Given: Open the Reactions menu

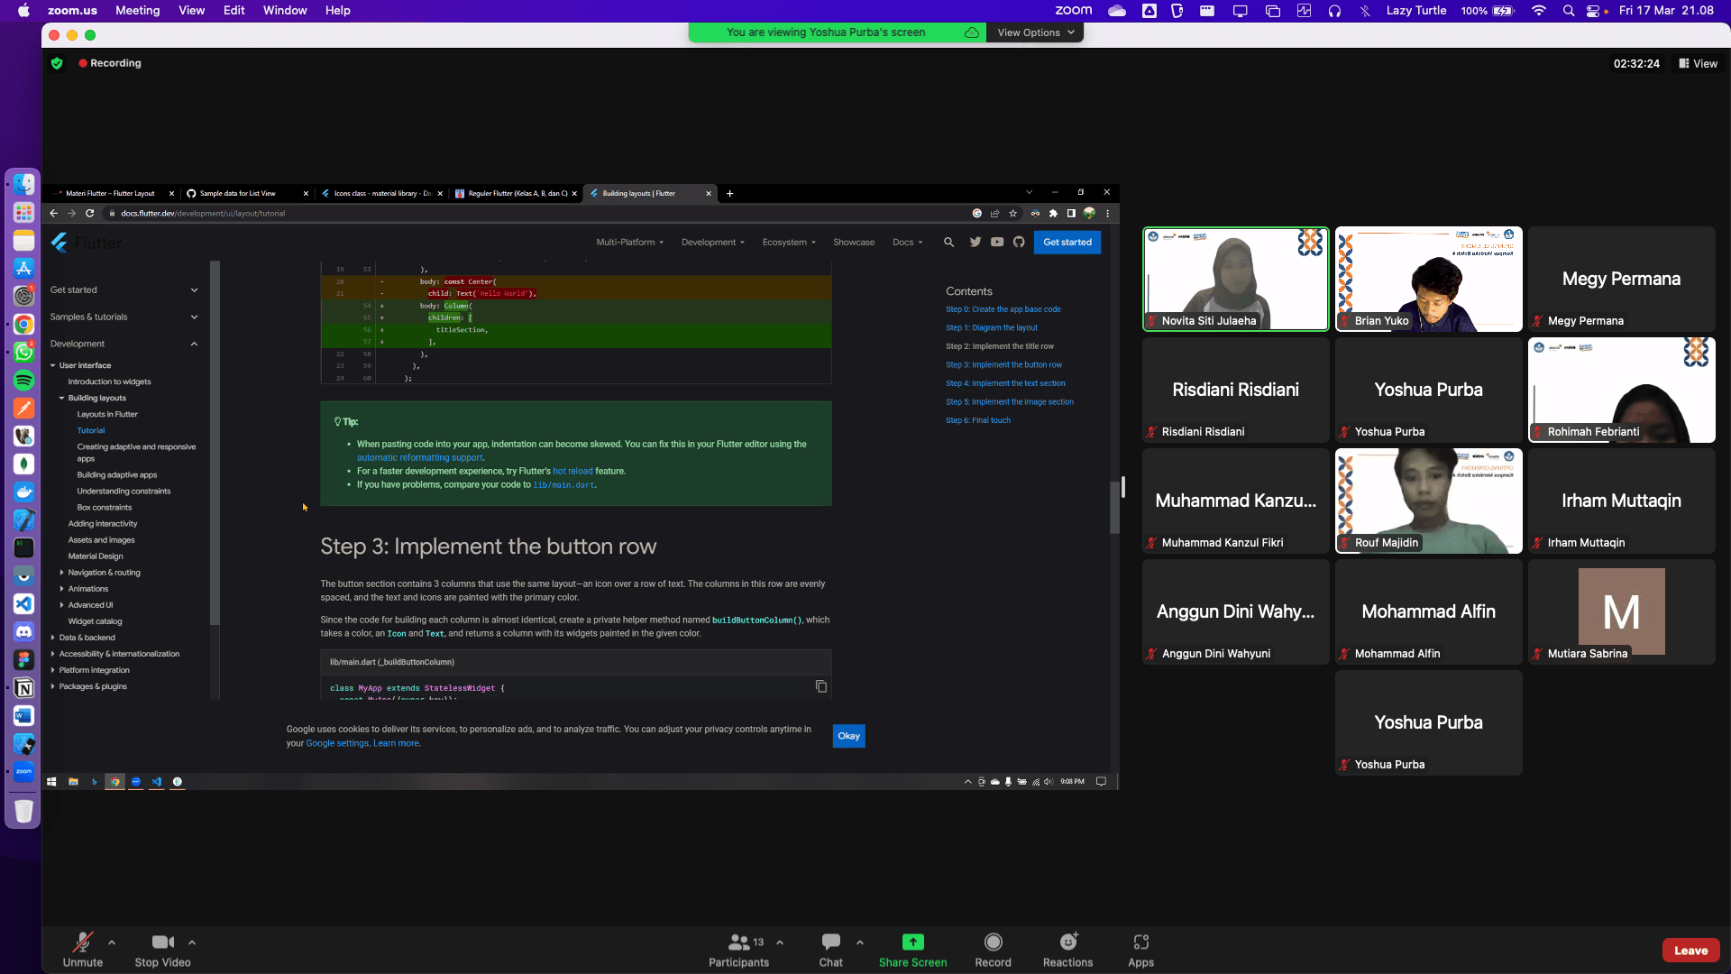Looking at the screenshot, I should [x=1068, y=950].
